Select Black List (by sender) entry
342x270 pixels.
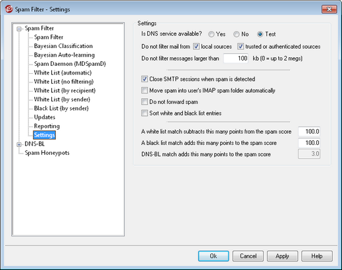tap(61, 109)
